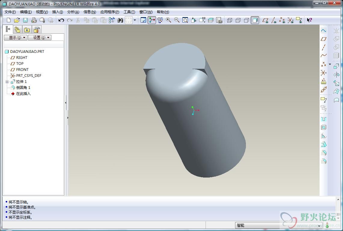
Task: Select the Rib tool in the right toolbar
Action: pyautogui.click(x=323, y=136)
